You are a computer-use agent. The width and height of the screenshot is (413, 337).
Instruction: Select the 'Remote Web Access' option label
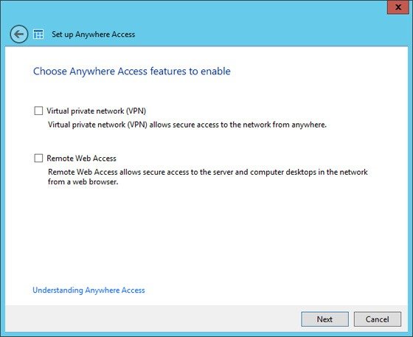coord(81,159)
